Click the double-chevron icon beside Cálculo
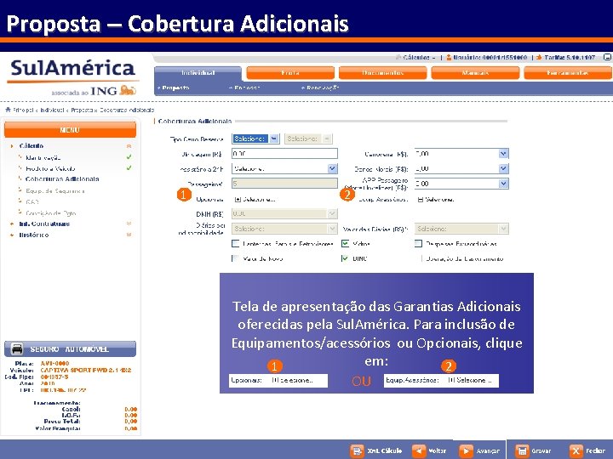This screenshot has width=613, height=459. click(129, 146)
